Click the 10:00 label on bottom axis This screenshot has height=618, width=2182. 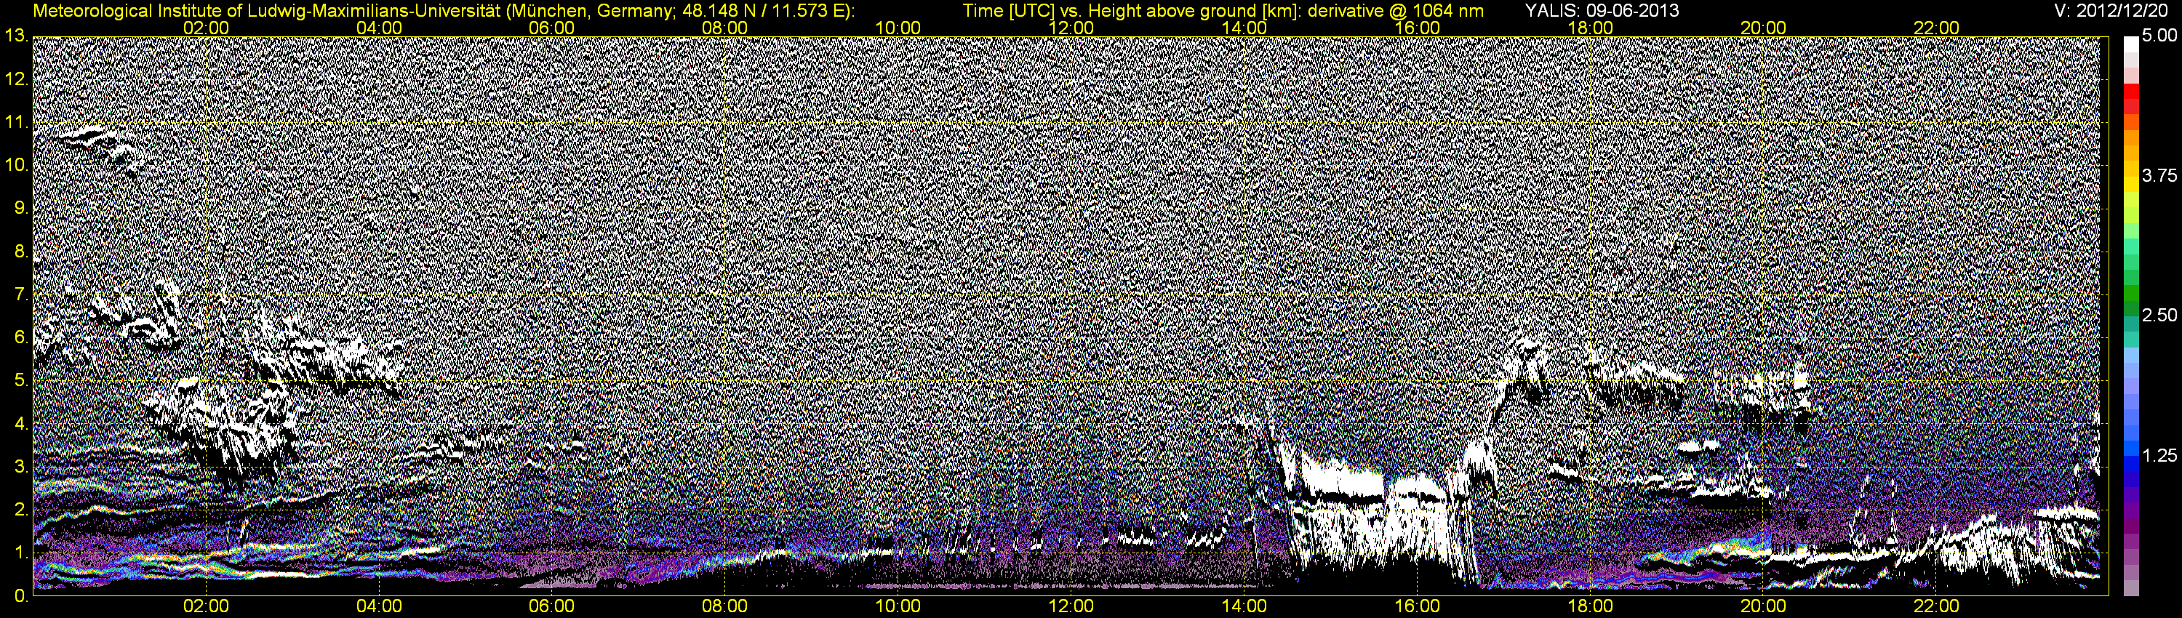(x=898, y=607)
